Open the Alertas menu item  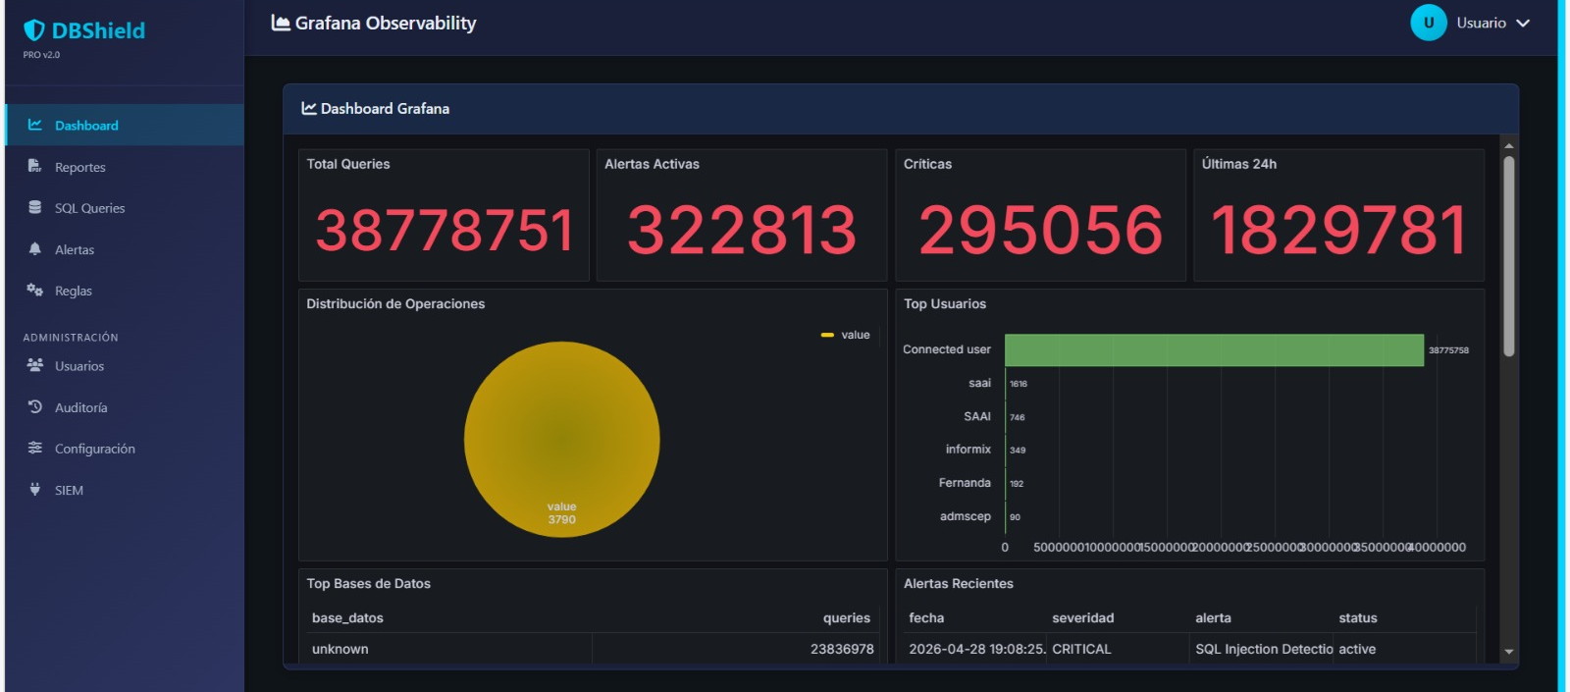(x=125, y=249)
